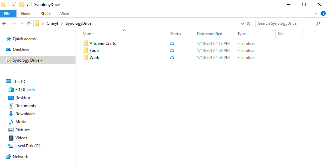Open recent locations dropdown arrow
Viewport: 327px width, 168px height.
pyautogui.click(x=22, y=23)
